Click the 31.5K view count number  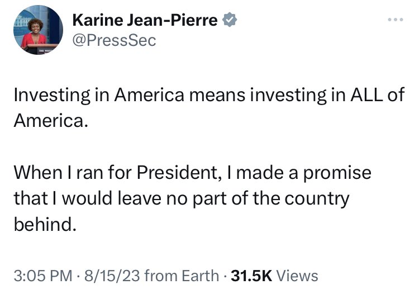(x=251, y=276)
